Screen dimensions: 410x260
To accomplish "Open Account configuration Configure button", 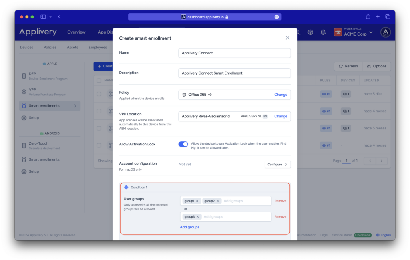I will [x=277, y=164].
